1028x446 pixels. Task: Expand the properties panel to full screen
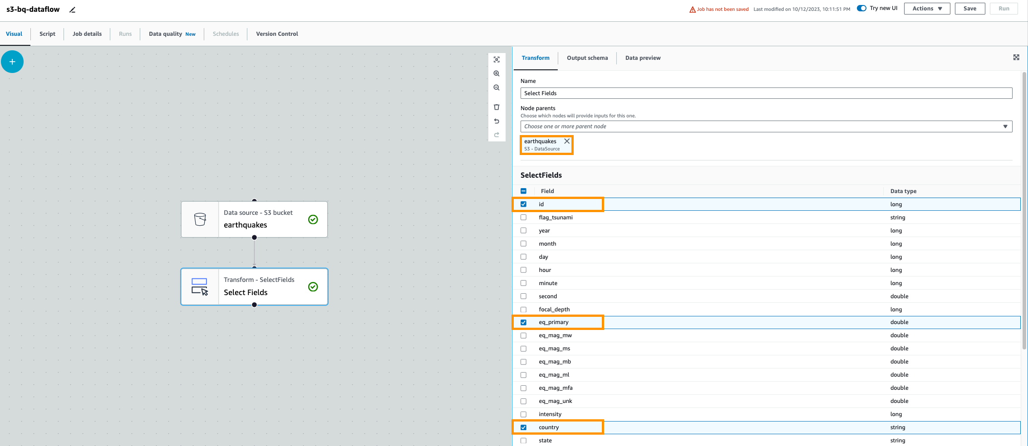1016,57
